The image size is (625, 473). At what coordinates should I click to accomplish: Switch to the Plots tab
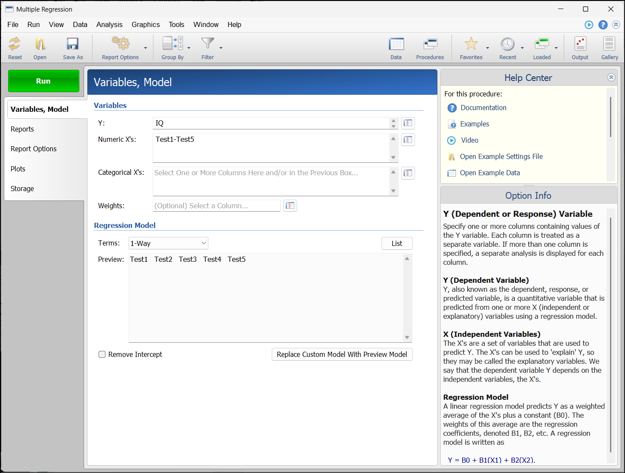pos(18,169)
